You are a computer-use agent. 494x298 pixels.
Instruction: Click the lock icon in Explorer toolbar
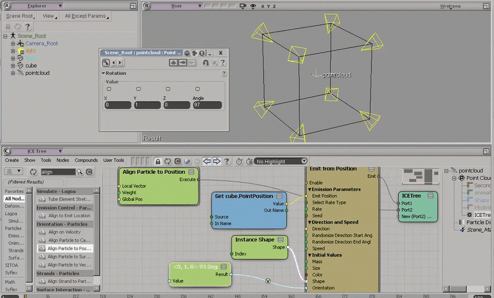coord(8,27)
